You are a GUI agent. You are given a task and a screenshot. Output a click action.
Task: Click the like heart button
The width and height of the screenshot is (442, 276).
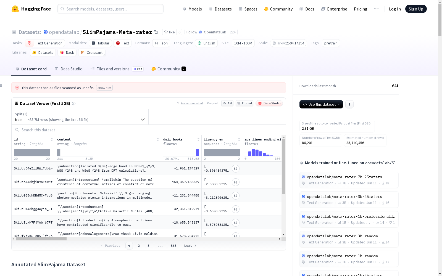169,32
